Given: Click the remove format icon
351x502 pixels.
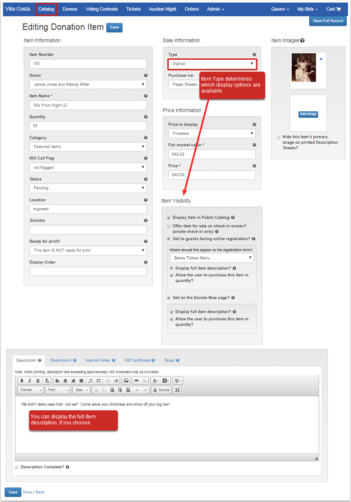Looking at the screenshot, I should point(47,381).
